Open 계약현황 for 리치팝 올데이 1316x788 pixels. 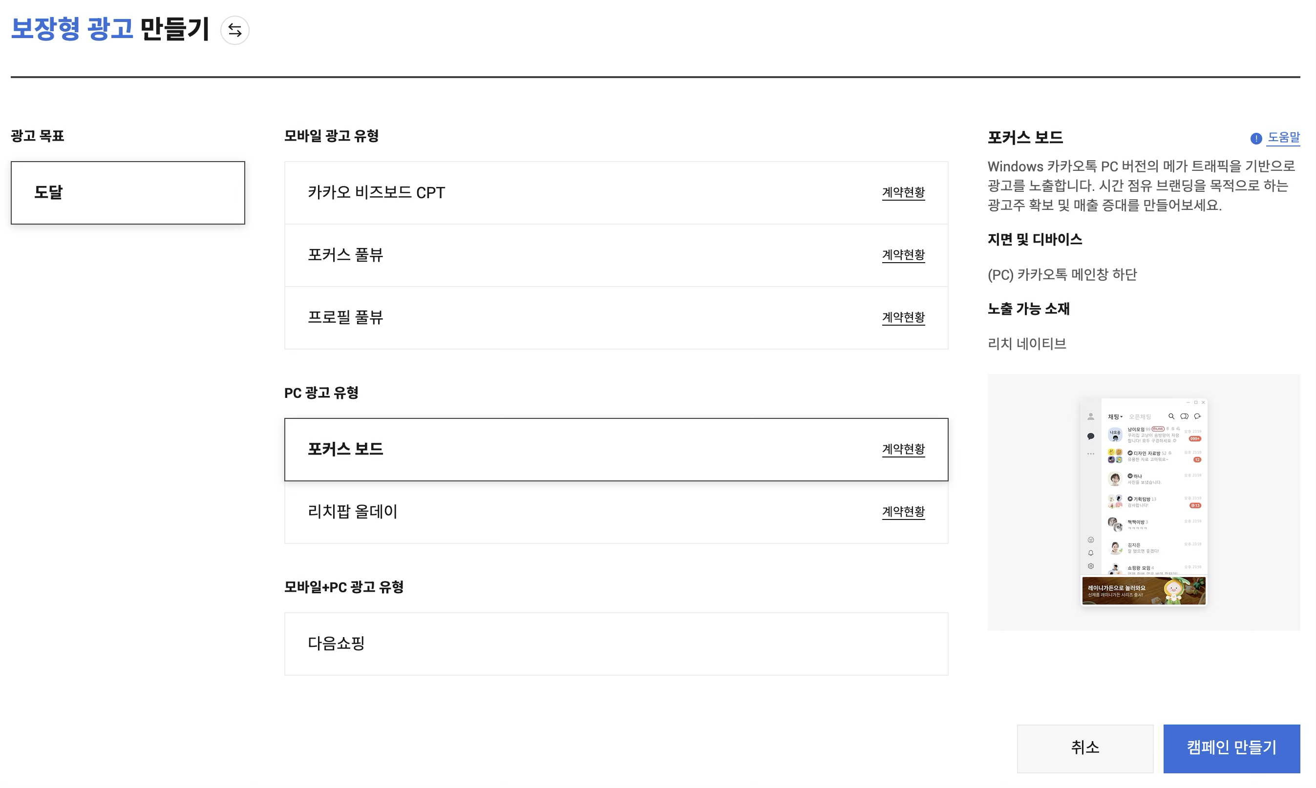click(903, 512)
